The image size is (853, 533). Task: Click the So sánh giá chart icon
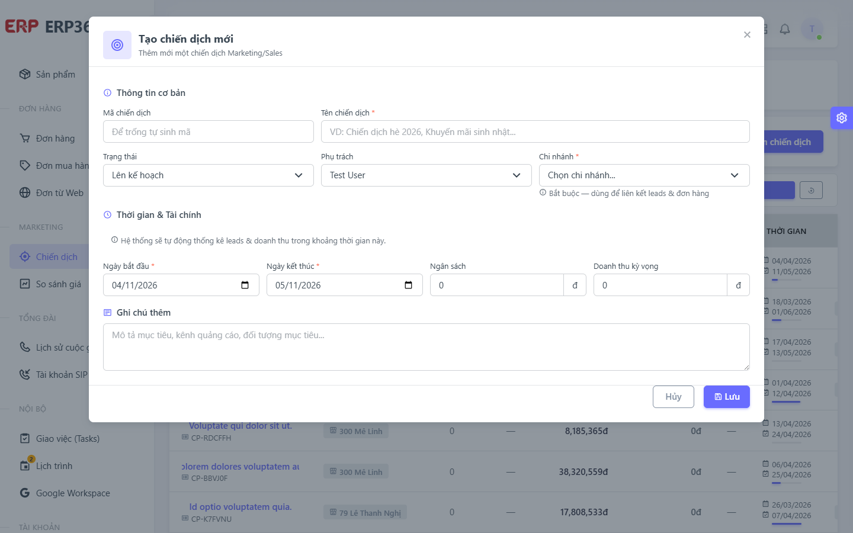point(25,284)
